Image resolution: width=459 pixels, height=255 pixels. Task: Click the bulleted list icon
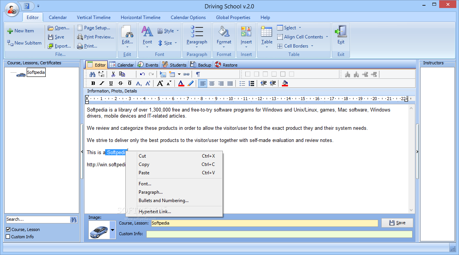tap(242, 83)
